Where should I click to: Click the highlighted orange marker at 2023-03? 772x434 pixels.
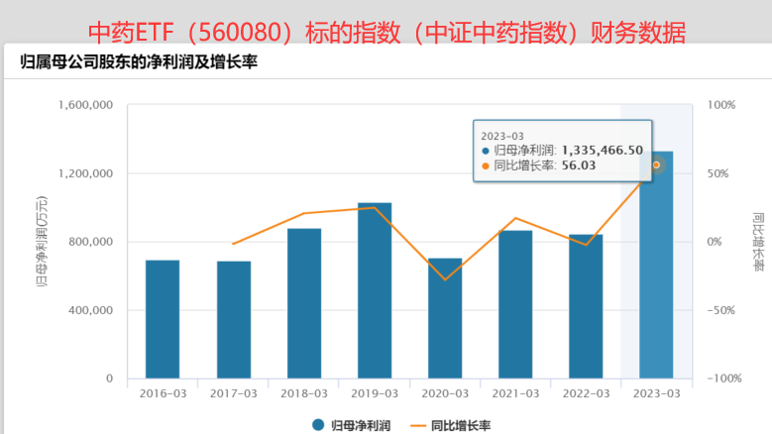[x=656, y=164]
